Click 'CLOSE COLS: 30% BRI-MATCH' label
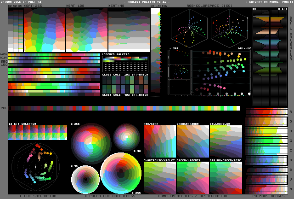294x199 pixels. (x=125, y=95)
